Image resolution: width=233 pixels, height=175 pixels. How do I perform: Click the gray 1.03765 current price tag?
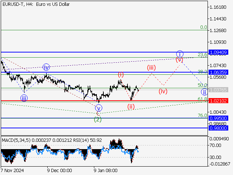pos(218,89)
